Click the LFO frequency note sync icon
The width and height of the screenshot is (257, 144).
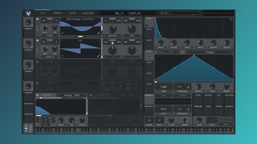(188, 87)
